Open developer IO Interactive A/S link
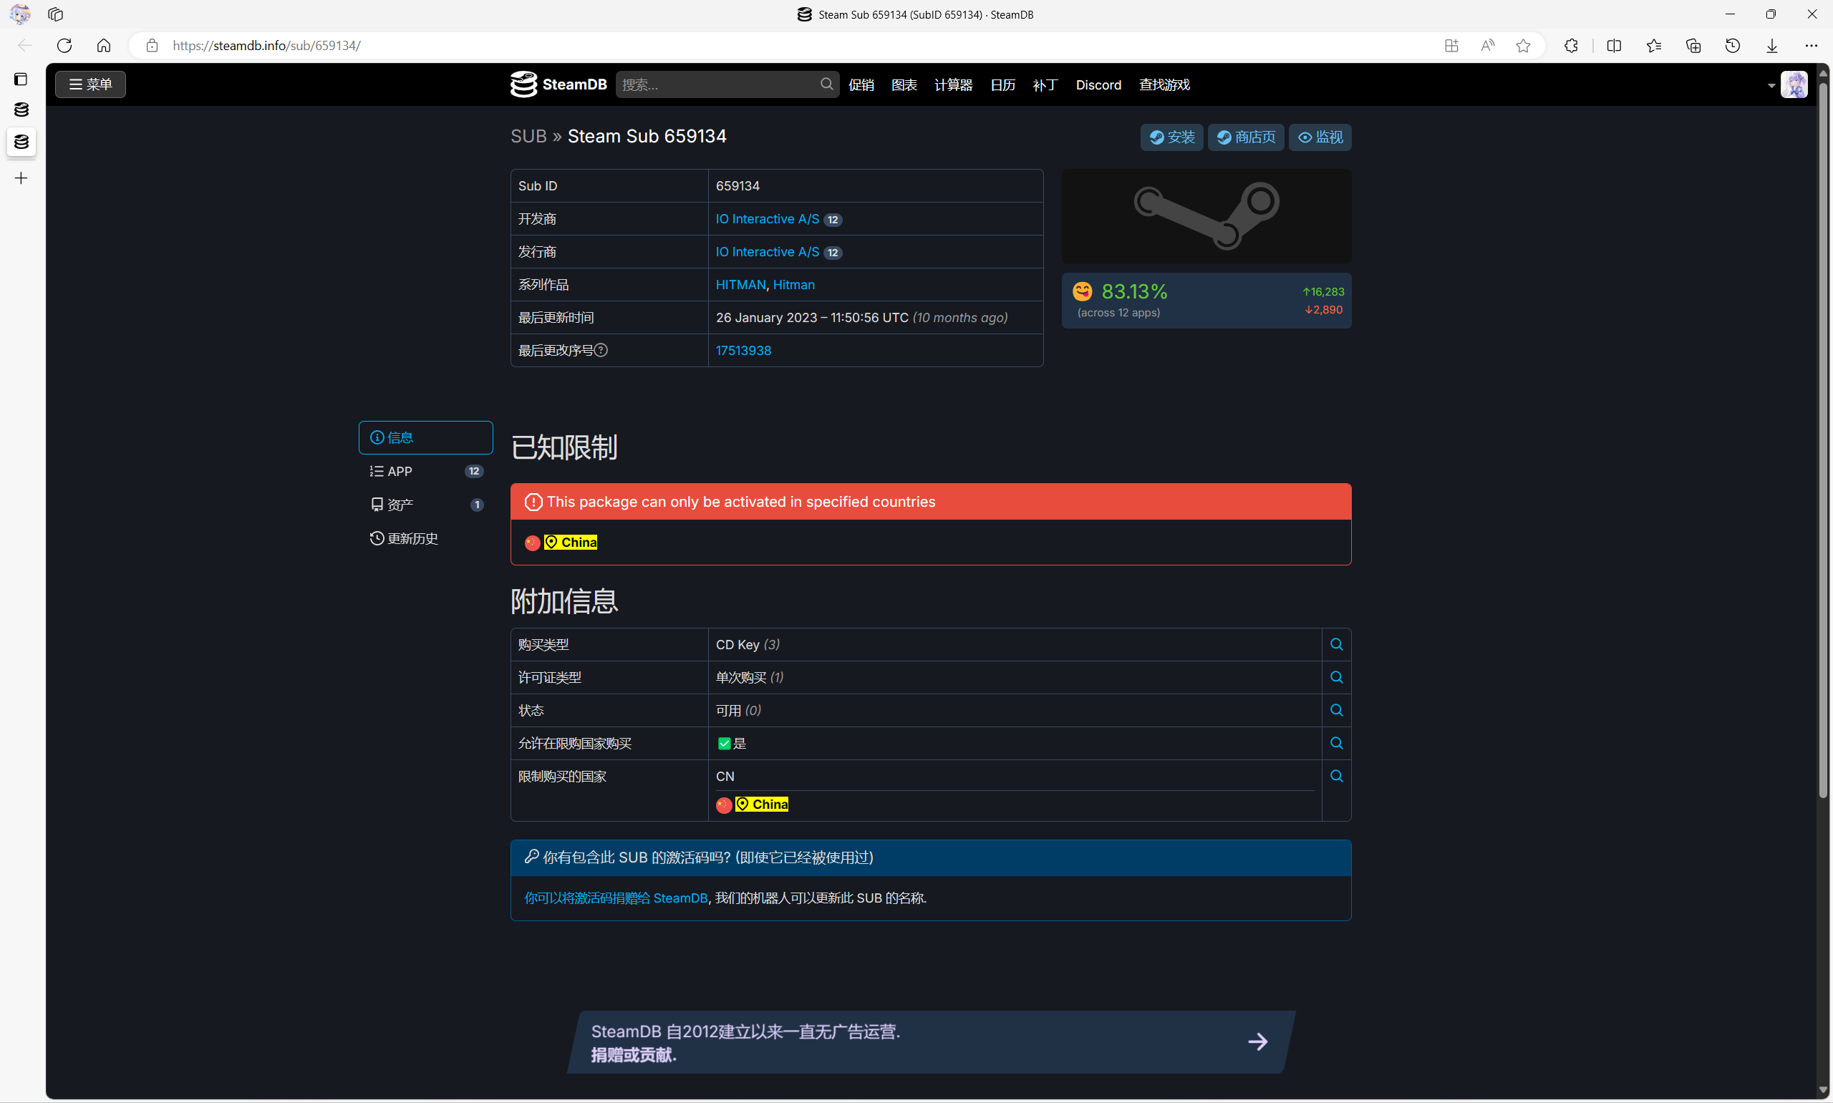 (x=767, y=218)
